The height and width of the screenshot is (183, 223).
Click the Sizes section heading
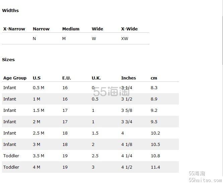coord(8,59)
